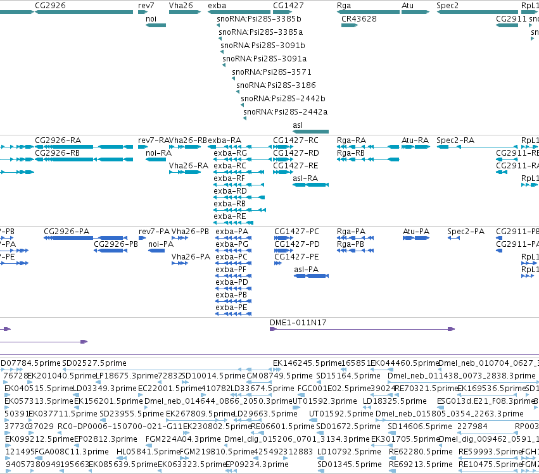539x474 pixels.
Task: Click the rev7 gene label
Action: tap(146, 6)
